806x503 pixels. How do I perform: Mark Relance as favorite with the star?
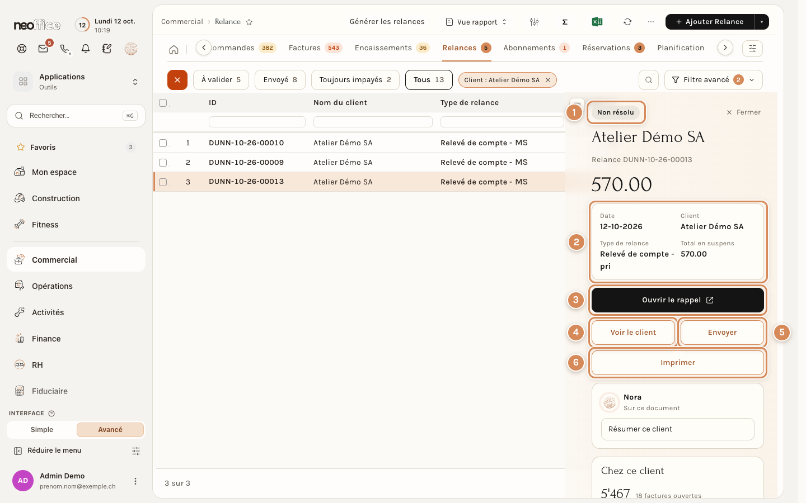tap(249, 22)
